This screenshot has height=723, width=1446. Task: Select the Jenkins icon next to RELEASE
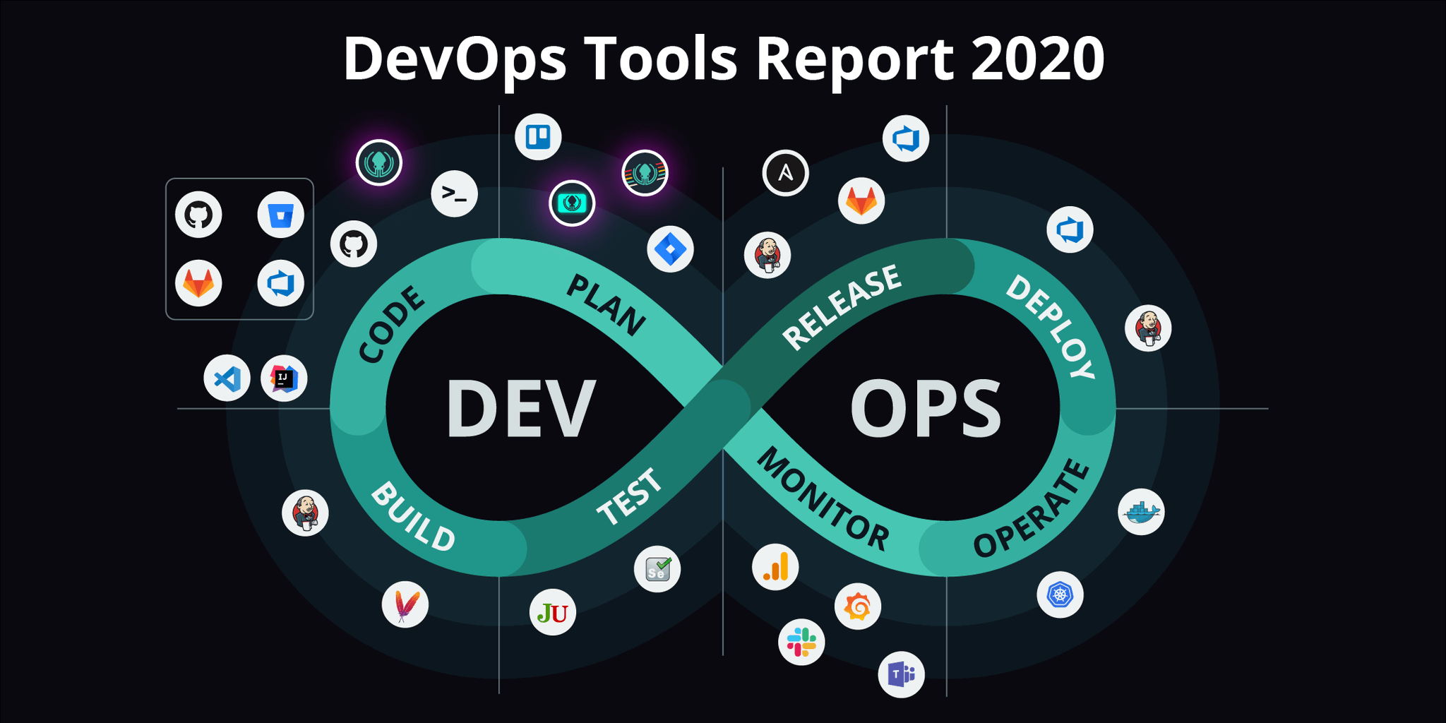767,255
